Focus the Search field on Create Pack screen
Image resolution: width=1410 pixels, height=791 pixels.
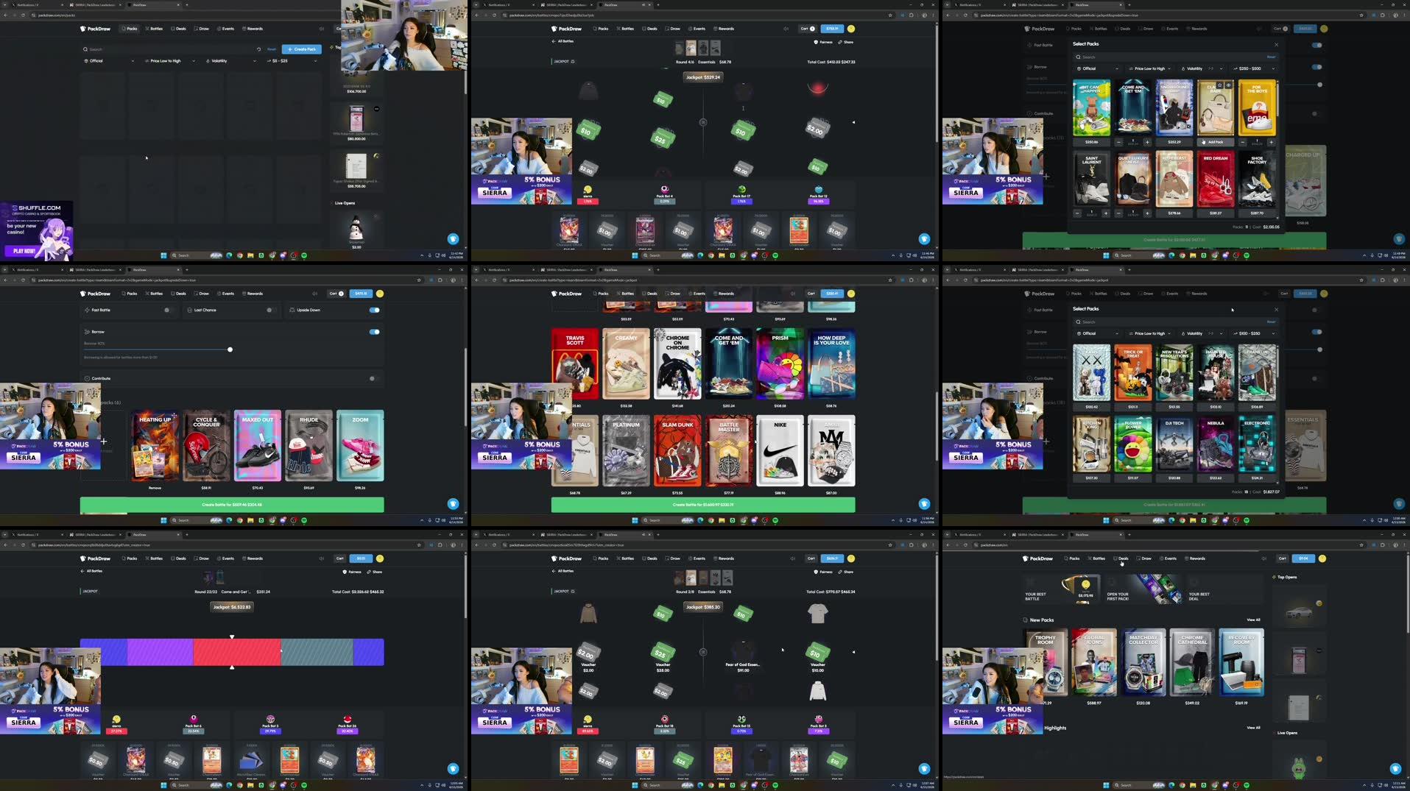171,49
